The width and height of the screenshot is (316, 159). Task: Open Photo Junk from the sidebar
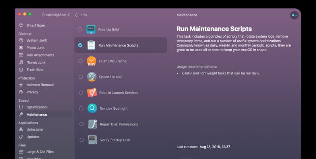(x=35, y=48)
